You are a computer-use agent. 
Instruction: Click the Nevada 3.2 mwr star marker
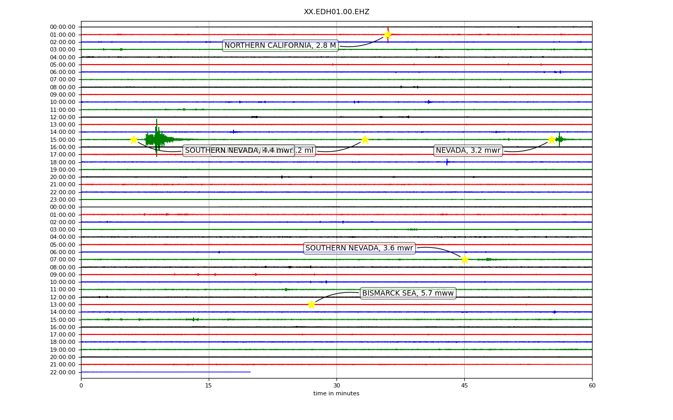tap(552, 140)
